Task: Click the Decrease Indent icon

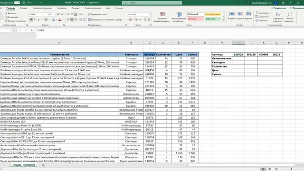Action: pyautogui.click(x=81, y=19)
